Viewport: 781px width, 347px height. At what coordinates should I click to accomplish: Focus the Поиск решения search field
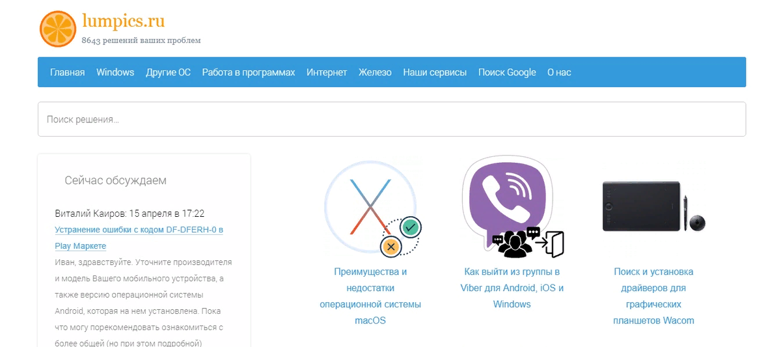392,119
